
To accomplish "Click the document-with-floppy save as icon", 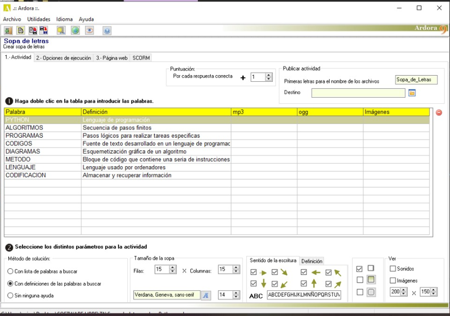I will (33, 30).
